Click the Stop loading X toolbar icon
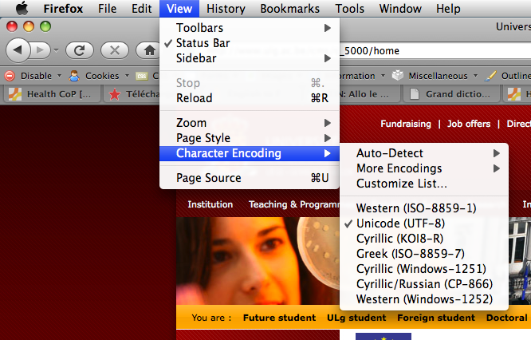Image resolution: width=531 pixels, height=340 pixels. [x=115, y=50]
